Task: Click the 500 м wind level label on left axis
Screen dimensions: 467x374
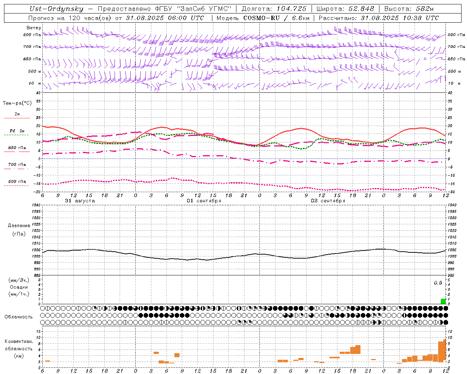Action: pyautogui.click(x=35, y=71)
